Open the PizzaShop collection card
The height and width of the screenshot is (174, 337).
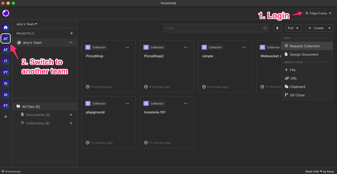click(x=109, y=66)
